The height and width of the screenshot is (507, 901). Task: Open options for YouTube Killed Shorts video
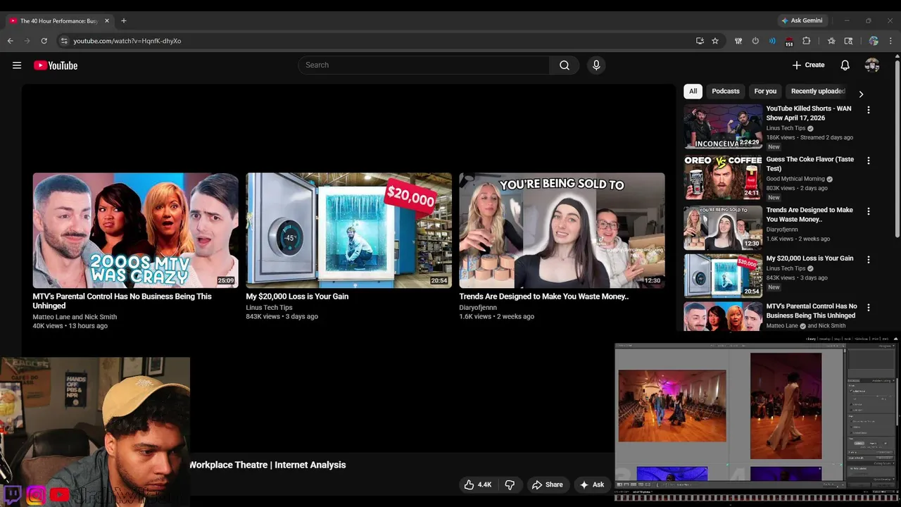868,110
